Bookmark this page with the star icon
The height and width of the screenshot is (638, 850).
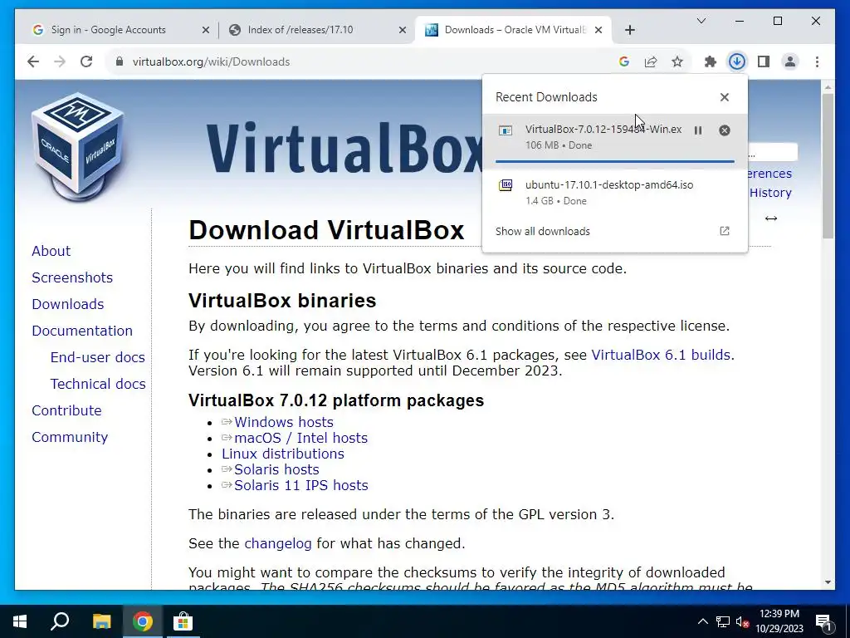pos(677,61)
